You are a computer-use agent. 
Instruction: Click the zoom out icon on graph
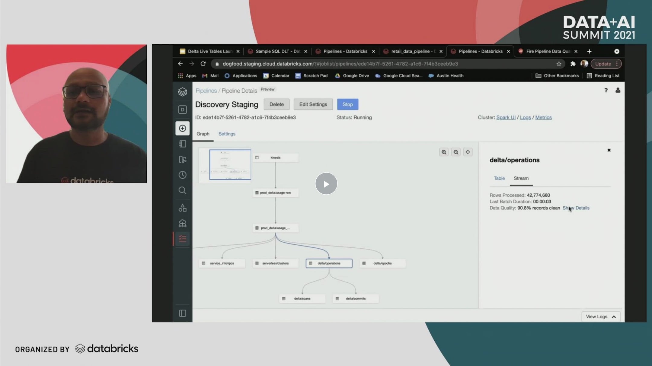point(456,152)
